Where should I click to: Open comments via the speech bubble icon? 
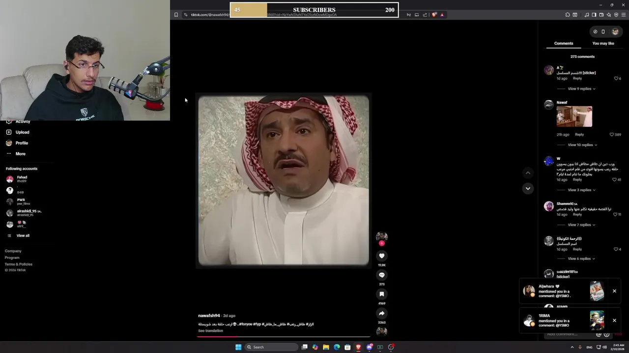382,275
